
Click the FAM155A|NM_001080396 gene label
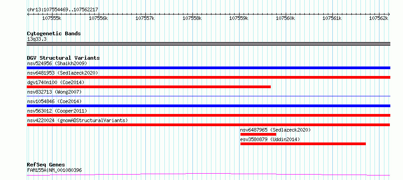(x=54, y=170)
